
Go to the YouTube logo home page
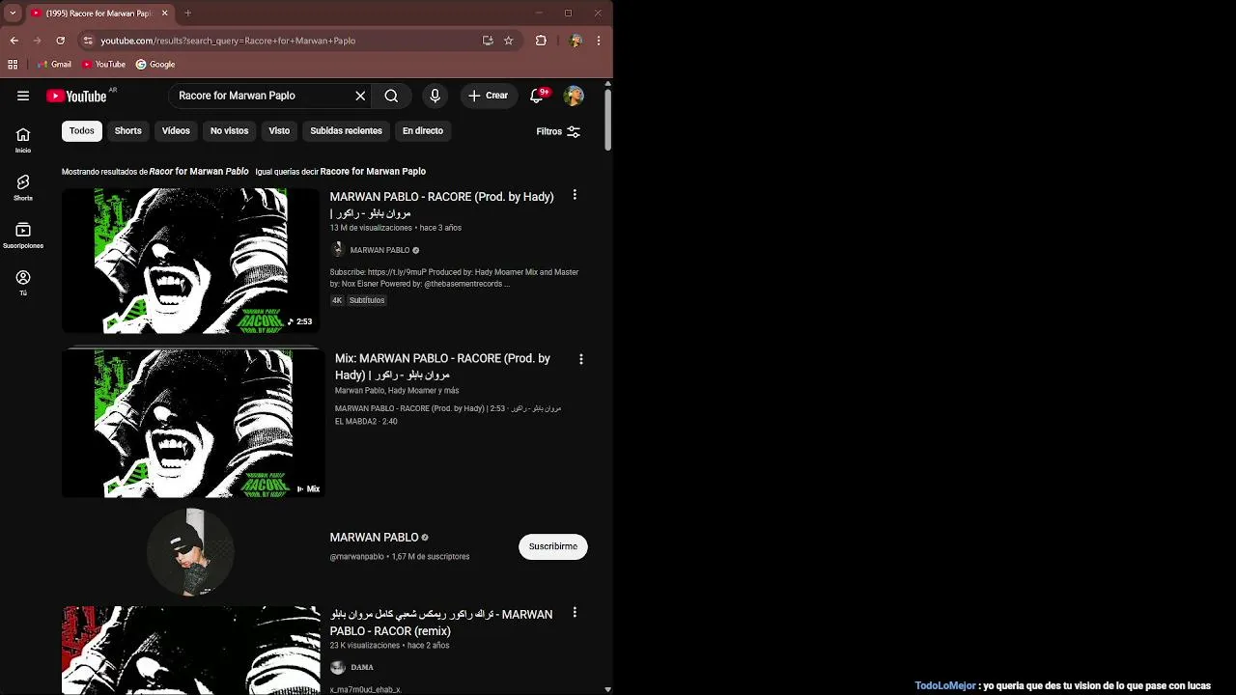(76, 96)
